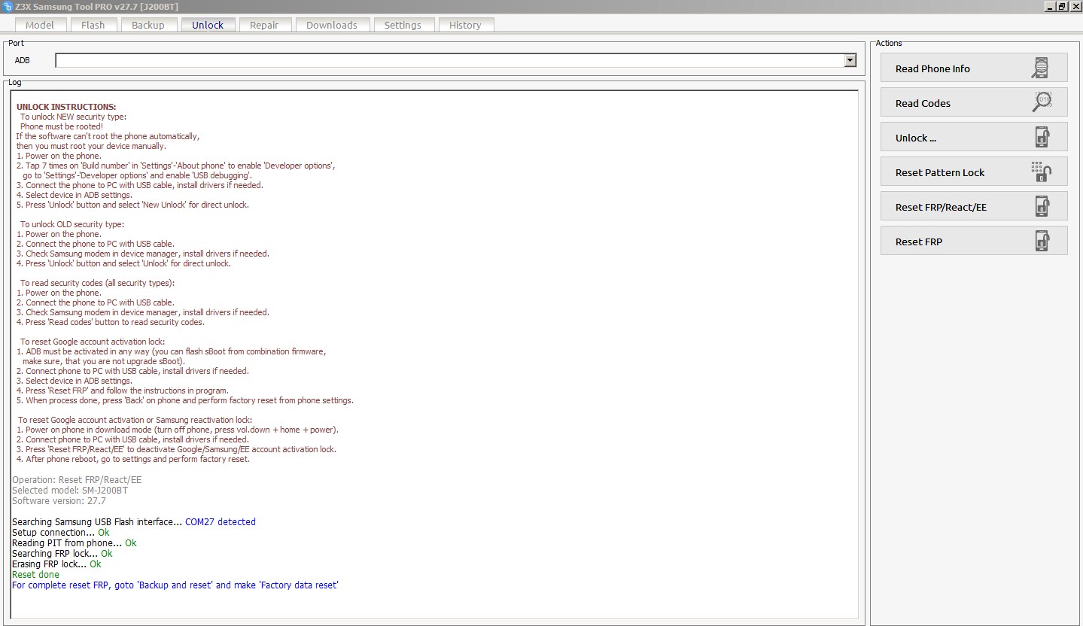Click 'To unlock OLD security type:' line

[x=72, y=224]
